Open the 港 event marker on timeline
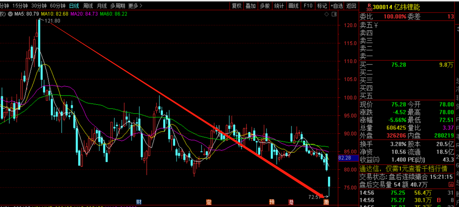This screenshot has width=459, height=207. pos(291,202)
